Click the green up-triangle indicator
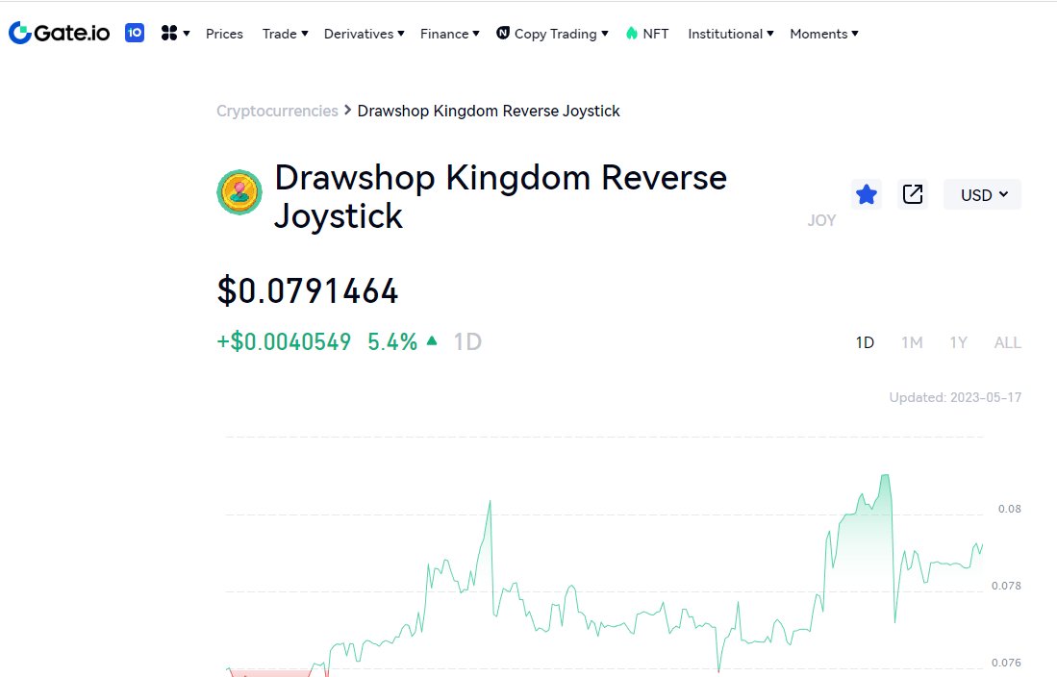 (432, 340)
